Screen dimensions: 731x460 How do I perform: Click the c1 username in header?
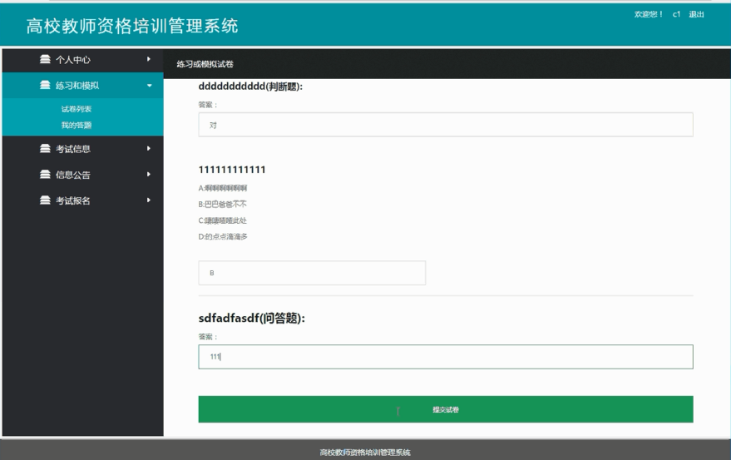point(676,14)
